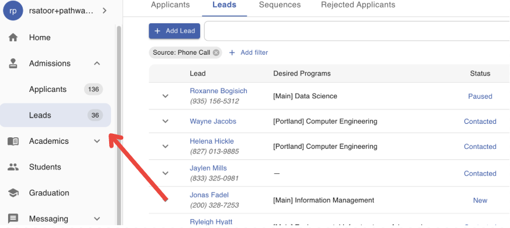The width and height of the screenshot is (510, 228).
Task: Expand Roxanne Bogisich row details
Action: coord(166,96)
